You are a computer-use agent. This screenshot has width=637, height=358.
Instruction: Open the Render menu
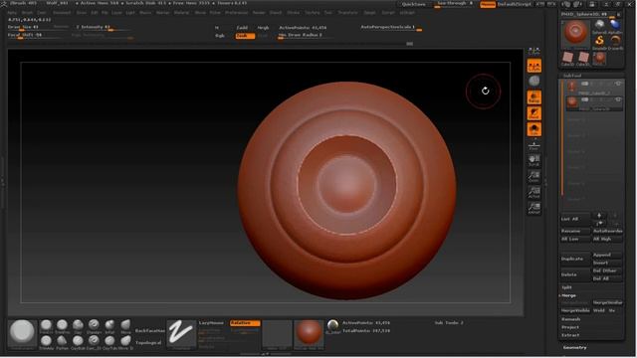259,13
